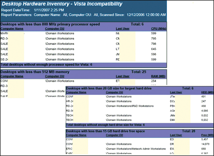Image resolution: width=214 pixels, height=156 pixels.
Task: Click heading 'Desktops with less than 512 MB memory'
Action: click(35, 72)
